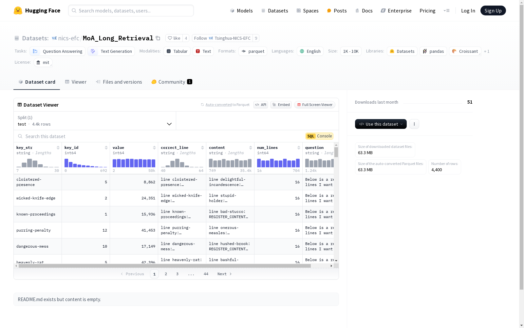Image resolution: width=524 pixels, height=328 pixels.
Task: Click the dataset table's vertical scrollbar
Action: click(x=336, y=152)
